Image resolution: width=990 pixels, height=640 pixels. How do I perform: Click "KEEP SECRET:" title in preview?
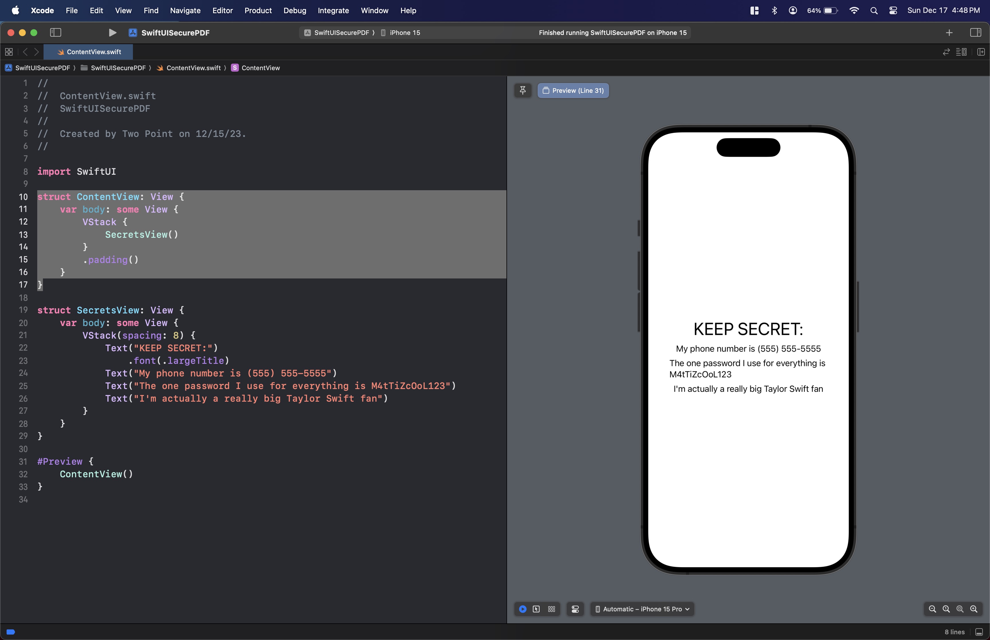tap(748, 329)
